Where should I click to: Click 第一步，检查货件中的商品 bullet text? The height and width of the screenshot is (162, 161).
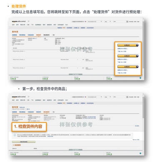point(45,89)
